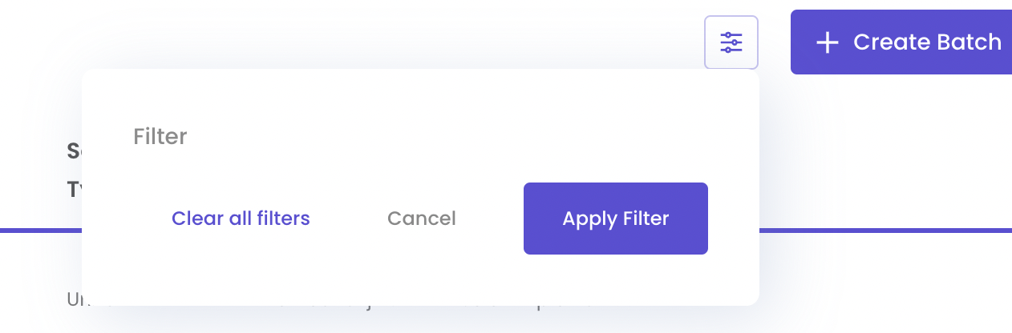The height and width of the screenshot is (333, 1012).
Task: Click the plus icon on Create Batch
Action: (x=827, y=42)
